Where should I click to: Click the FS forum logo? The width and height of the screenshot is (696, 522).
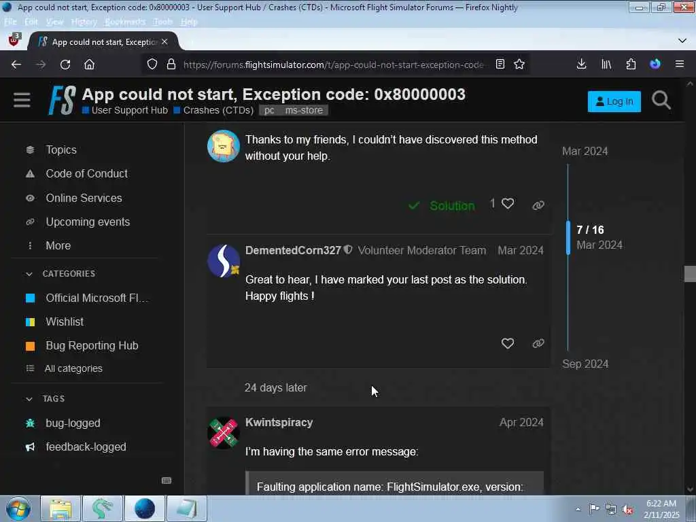tap(61, 101)
